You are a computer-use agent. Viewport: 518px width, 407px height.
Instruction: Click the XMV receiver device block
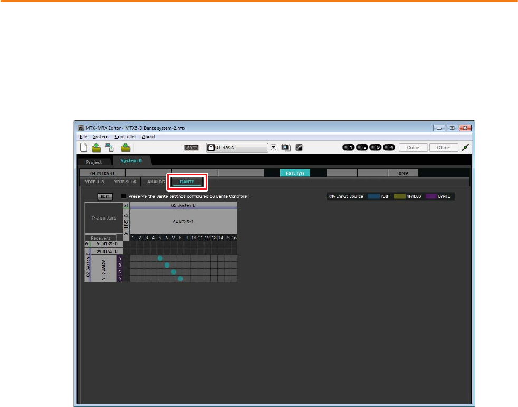coord(104,269)
